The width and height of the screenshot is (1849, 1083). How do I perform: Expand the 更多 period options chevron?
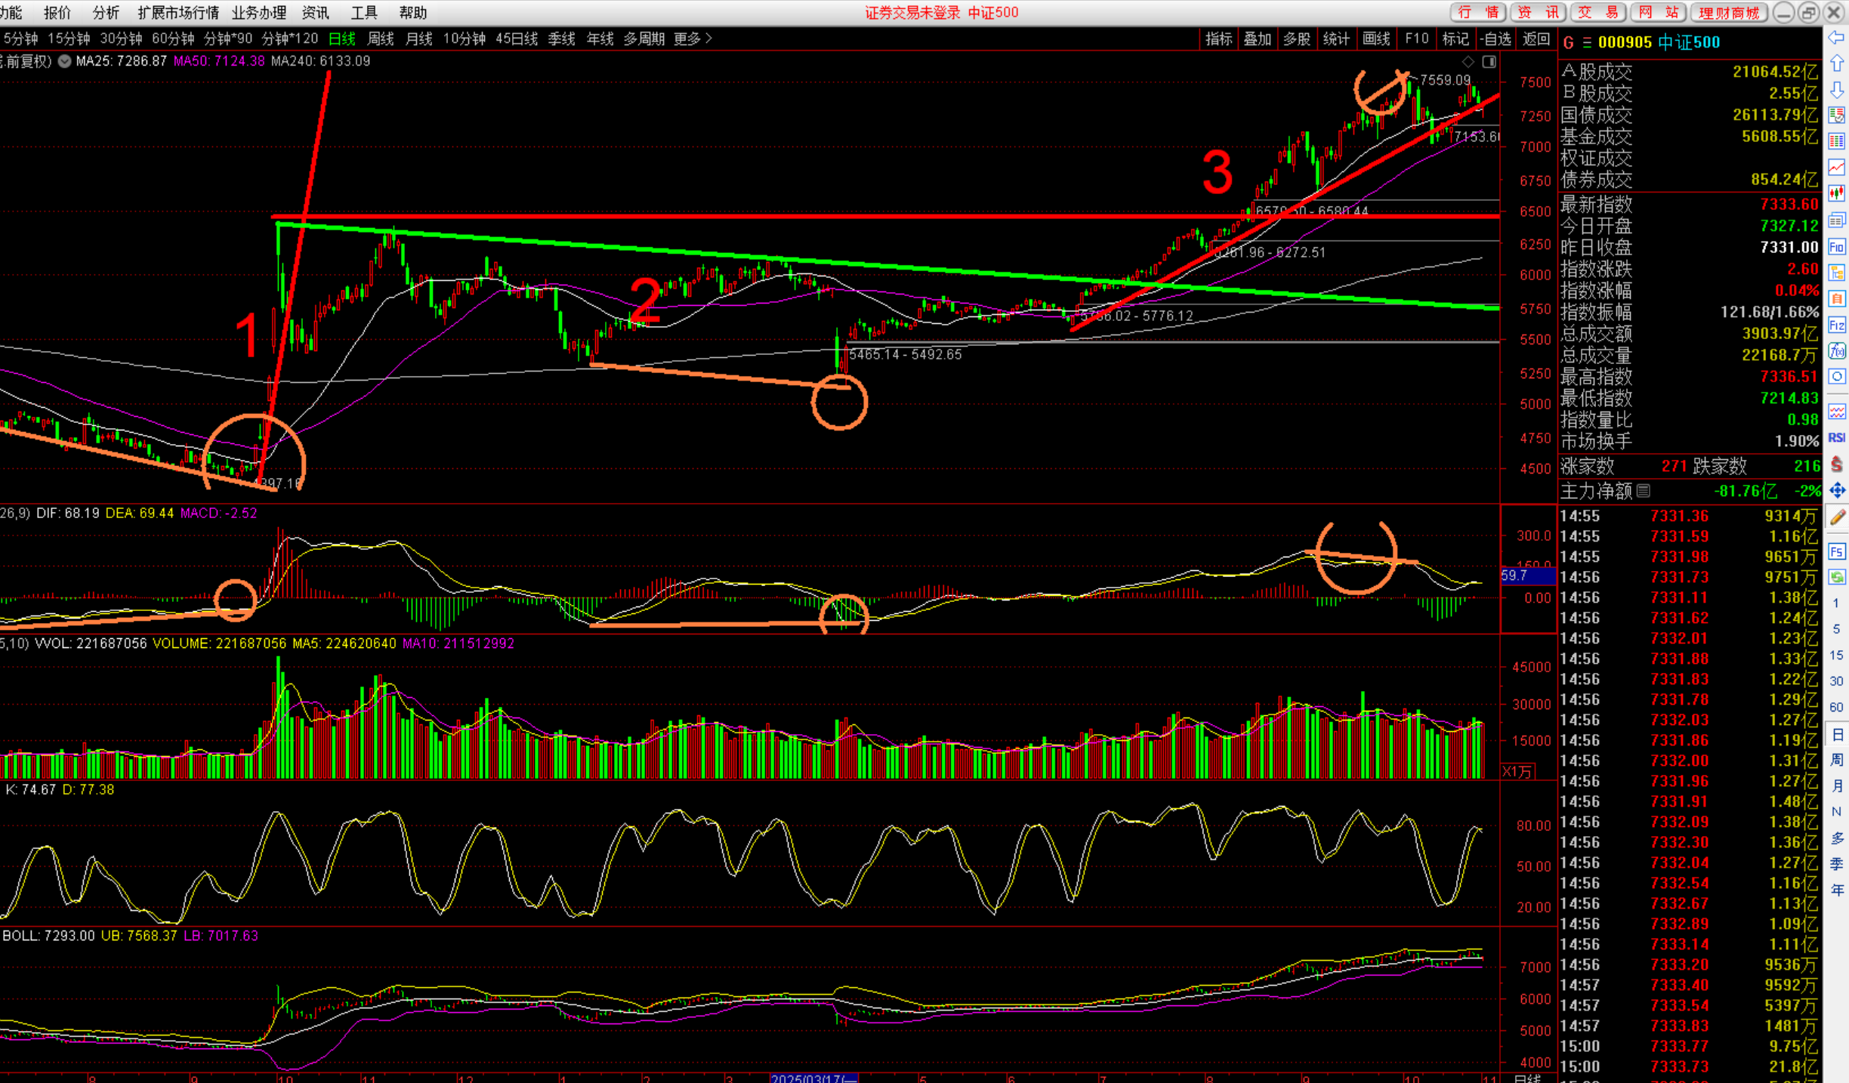point(708,39)
